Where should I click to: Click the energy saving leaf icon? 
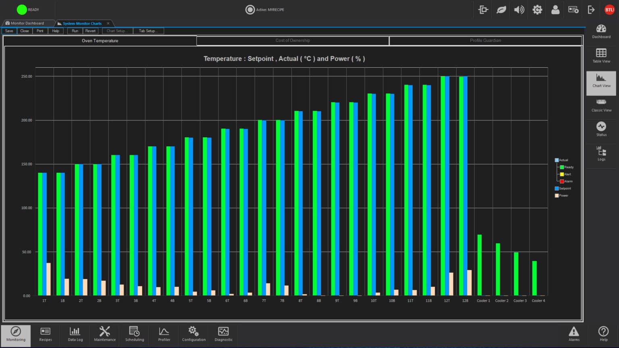point(501,10)
